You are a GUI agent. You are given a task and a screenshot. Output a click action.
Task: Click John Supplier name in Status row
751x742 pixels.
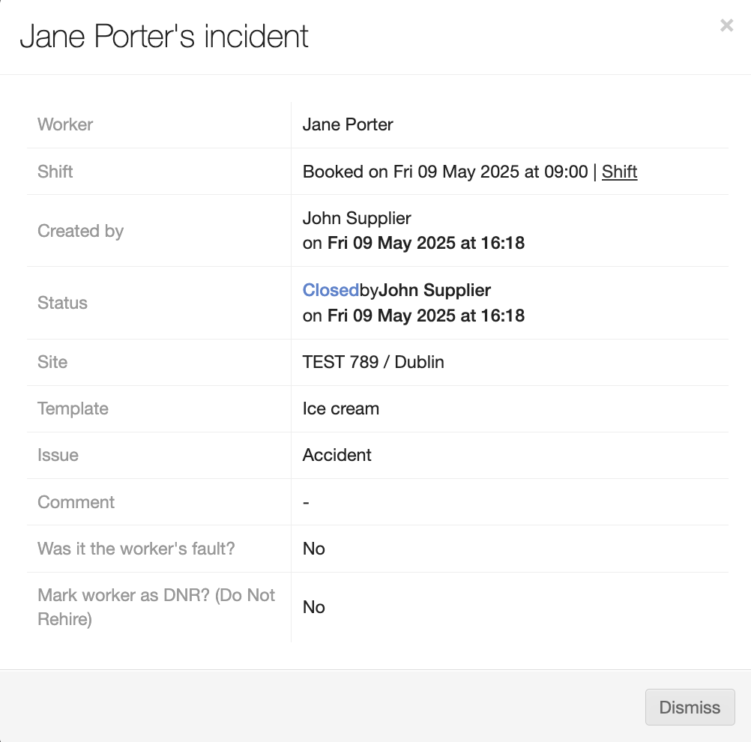[x=435, y=290]
